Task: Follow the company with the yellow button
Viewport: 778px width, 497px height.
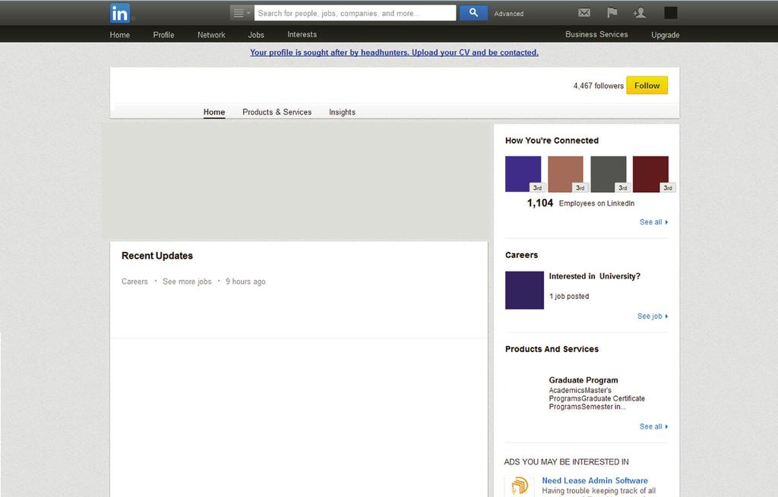Action: point(647,85)
